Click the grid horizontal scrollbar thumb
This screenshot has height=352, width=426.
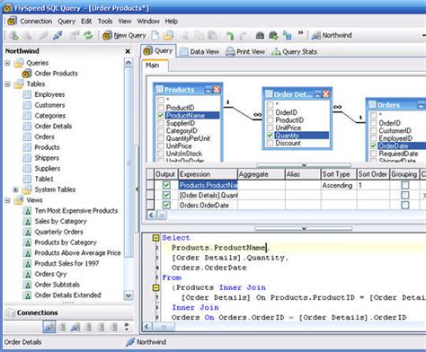(162, 216)
